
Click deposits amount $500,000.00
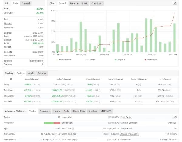(38, 52)
